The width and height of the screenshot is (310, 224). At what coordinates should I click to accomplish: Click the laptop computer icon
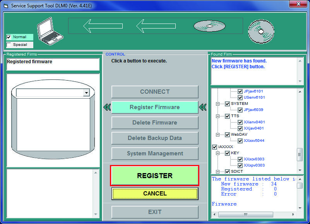(x=50, y=31)
